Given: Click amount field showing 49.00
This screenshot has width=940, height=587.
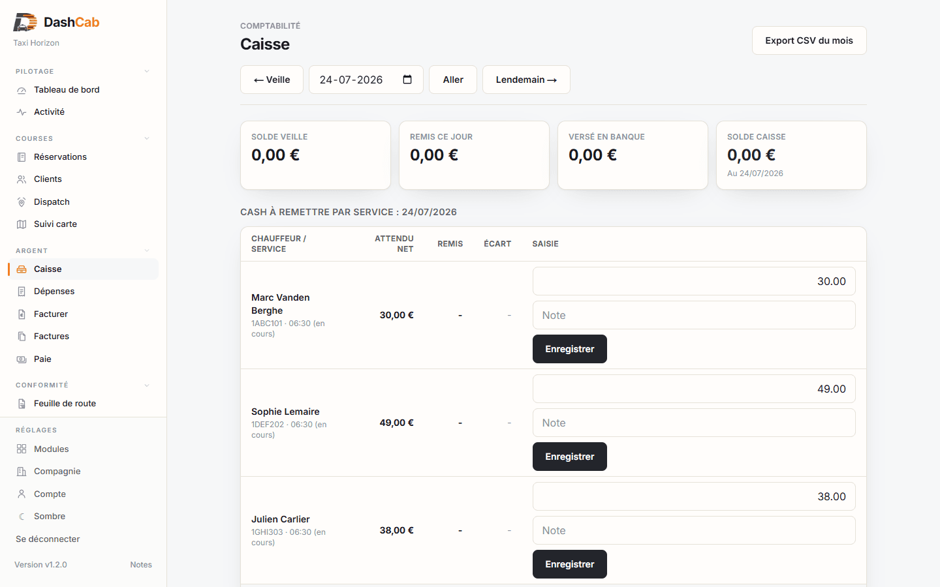Looking at the screenshot, I should 694,389.
